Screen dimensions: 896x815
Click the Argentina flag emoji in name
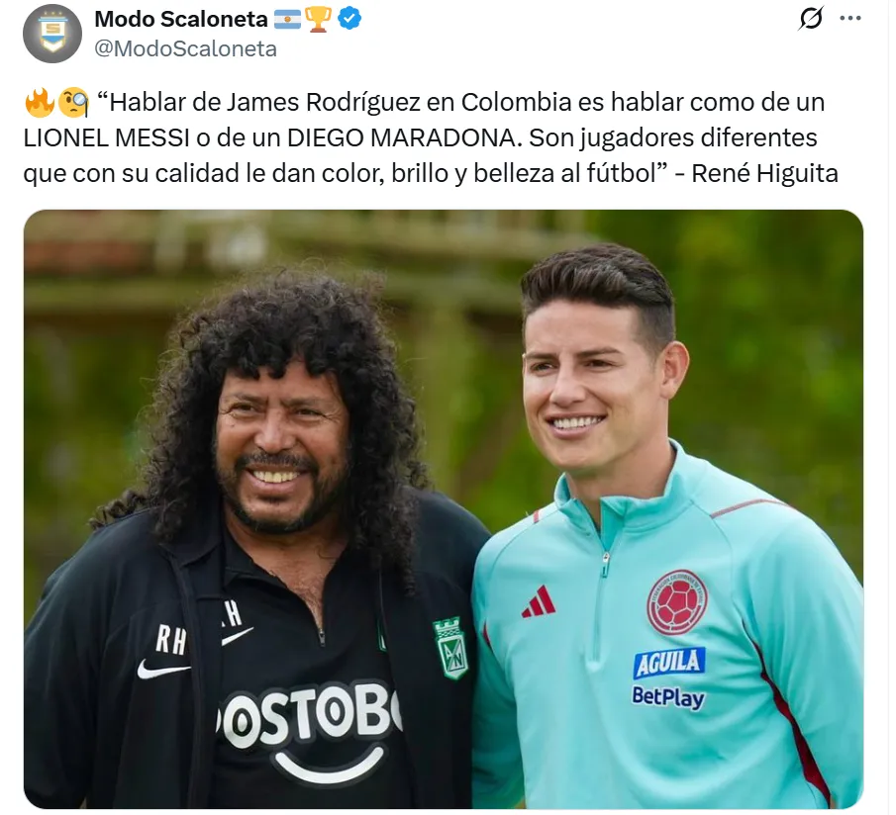coord(287,20)
